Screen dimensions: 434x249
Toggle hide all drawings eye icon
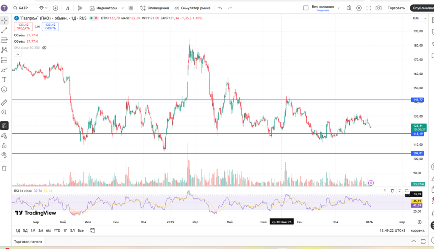[4, 155]
